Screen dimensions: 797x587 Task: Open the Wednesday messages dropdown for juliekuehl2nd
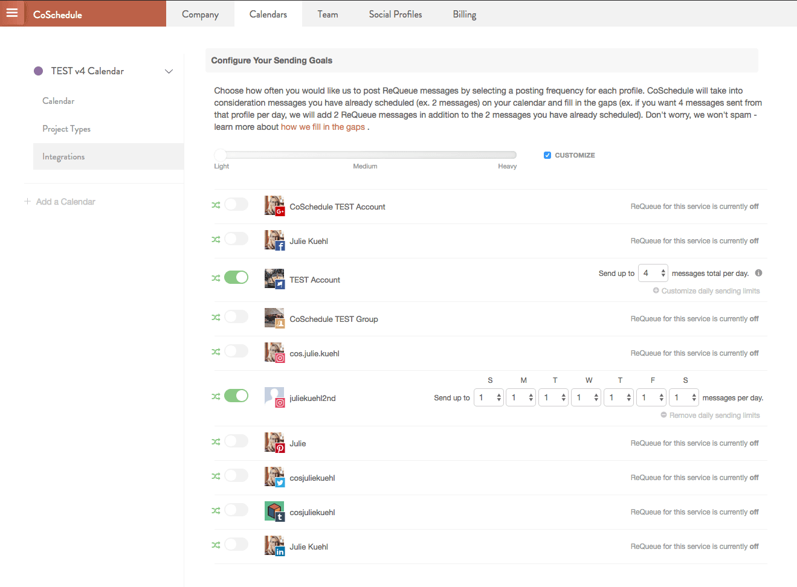[x=587, y=397]
